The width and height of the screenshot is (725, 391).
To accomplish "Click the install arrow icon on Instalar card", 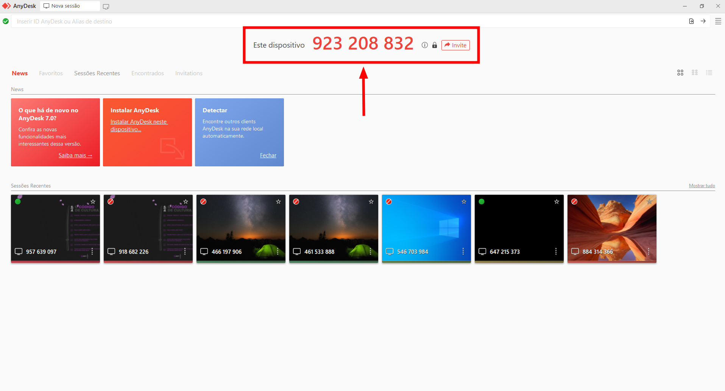I will click(172, 148).
